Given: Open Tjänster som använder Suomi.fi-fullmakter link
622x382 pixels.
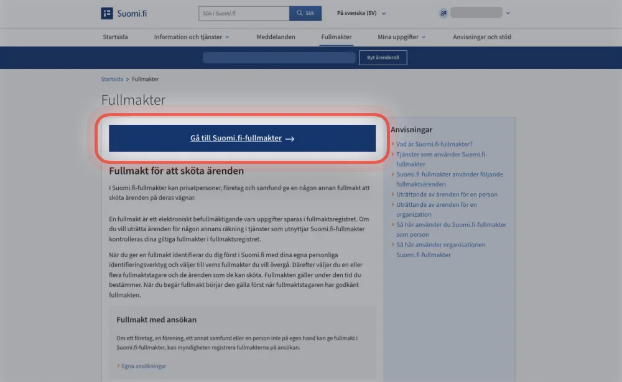Looking at the screenshot, I should [x=442, y=159].
